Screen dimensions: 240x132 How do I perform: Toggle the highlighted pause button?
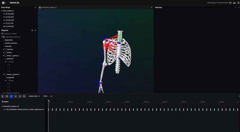tap(11, 96)
